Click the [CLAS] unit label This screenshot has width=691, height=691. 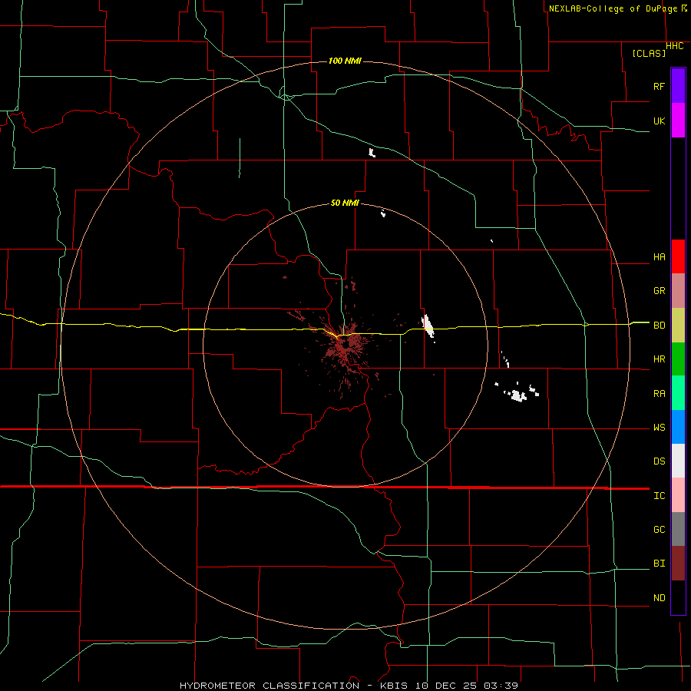tap(649, 53)
